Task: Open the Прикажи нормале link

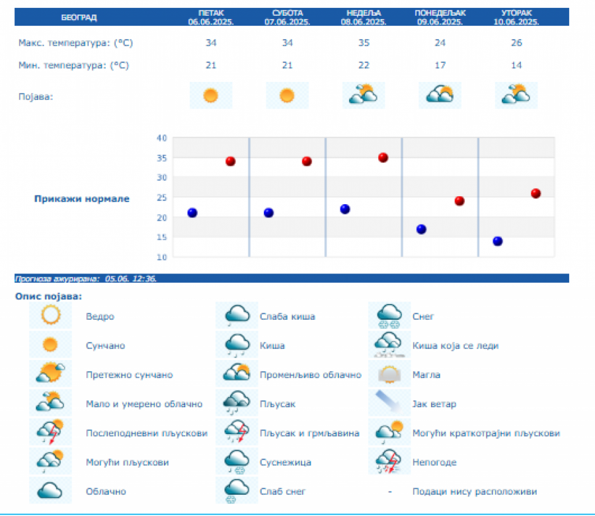Action: [x=82, y=199]
